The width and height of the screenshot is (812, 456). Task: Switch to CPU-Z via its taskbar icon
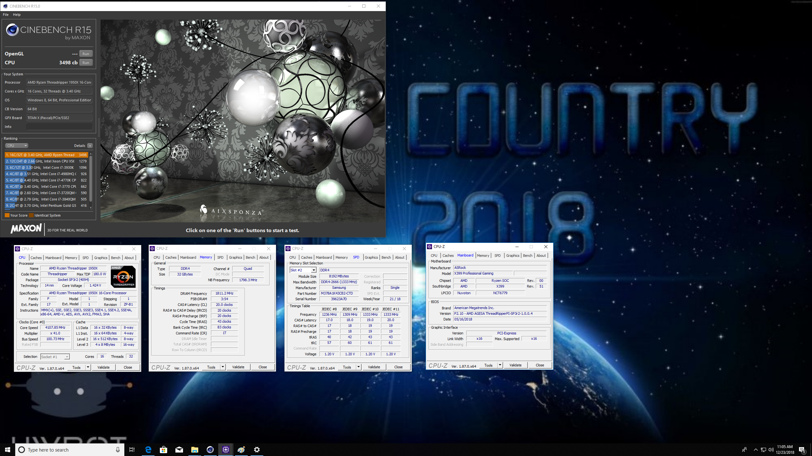226,450
